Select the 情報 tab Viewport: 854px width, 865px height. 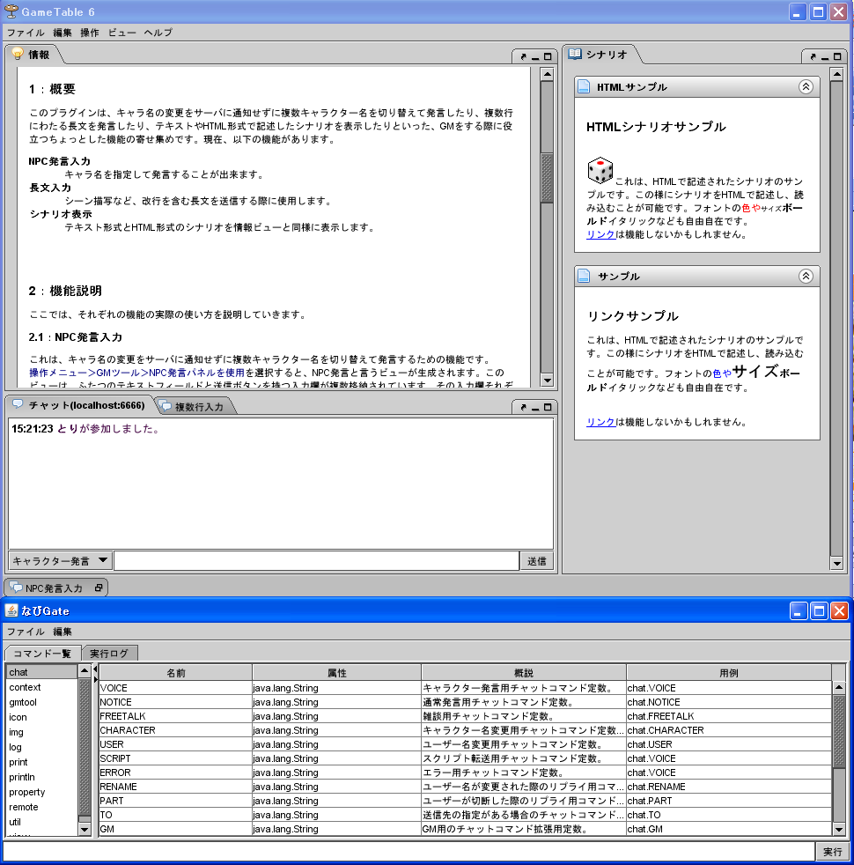[x=33, y=54]
